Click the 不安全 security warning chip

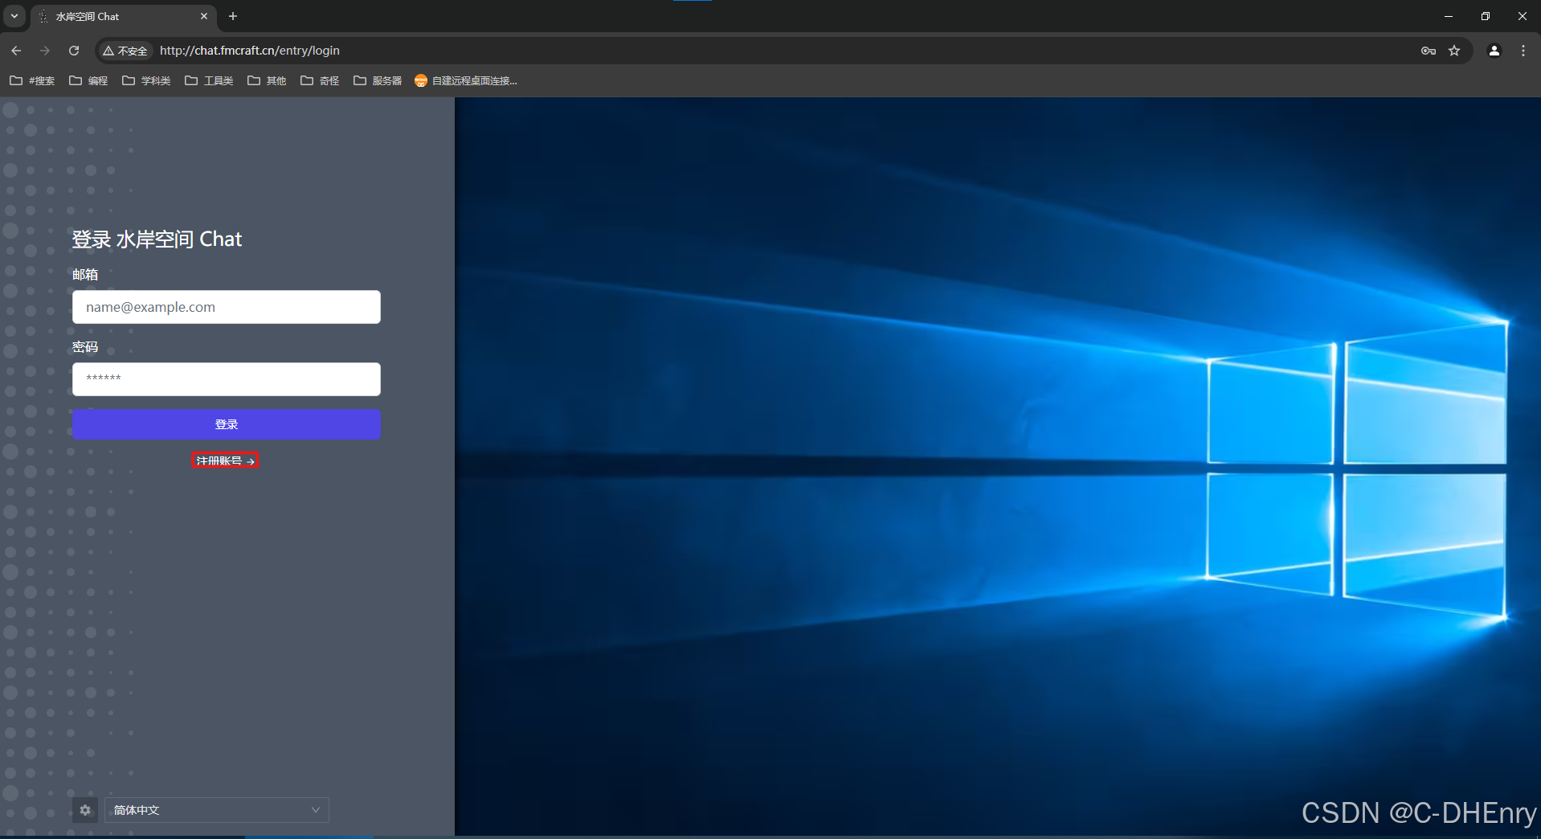(125, 51)
